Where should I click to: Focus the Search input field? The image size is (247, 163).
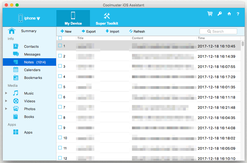(218, 31)
